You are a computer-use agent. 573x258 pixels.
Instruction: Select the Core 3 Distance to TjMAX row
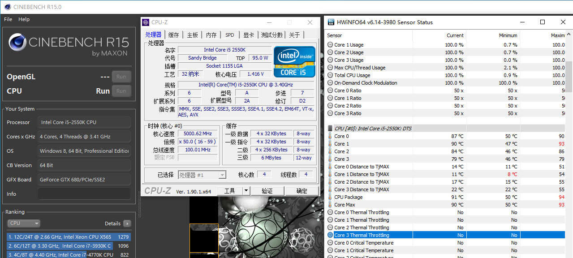coord(446,189)
